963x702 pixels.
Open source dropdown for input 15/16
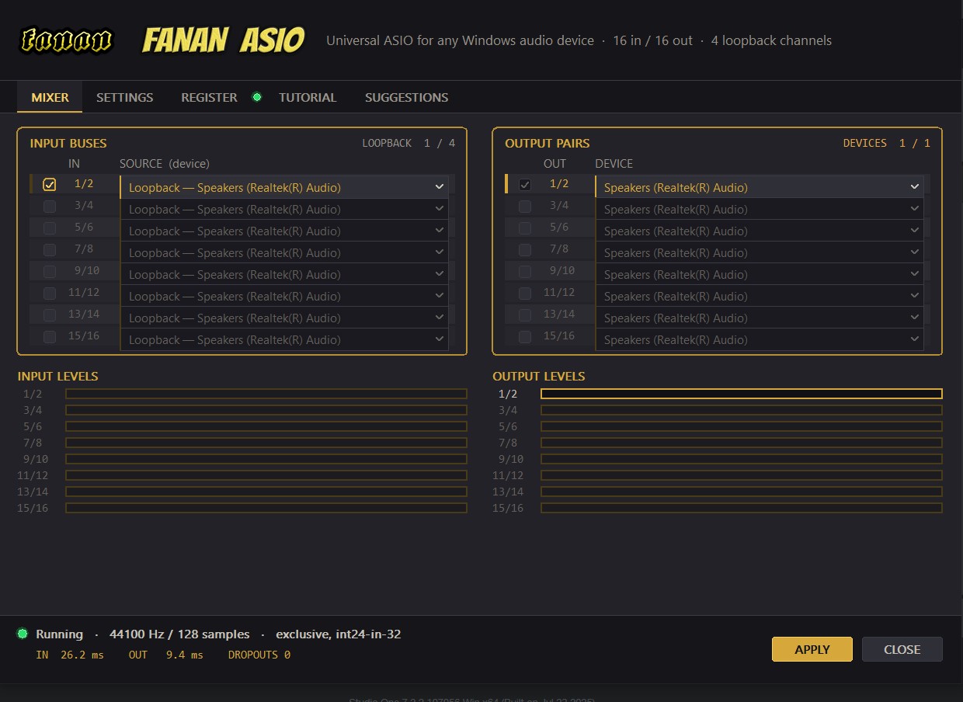(284, 339)
